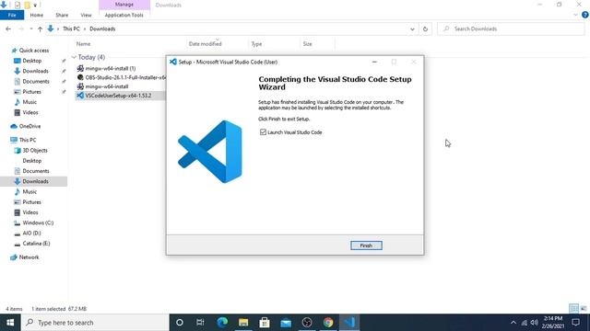Open Microsoft Store from taskbar
Viewport: 590px width, 331px height.
click(x=265, y=323)
